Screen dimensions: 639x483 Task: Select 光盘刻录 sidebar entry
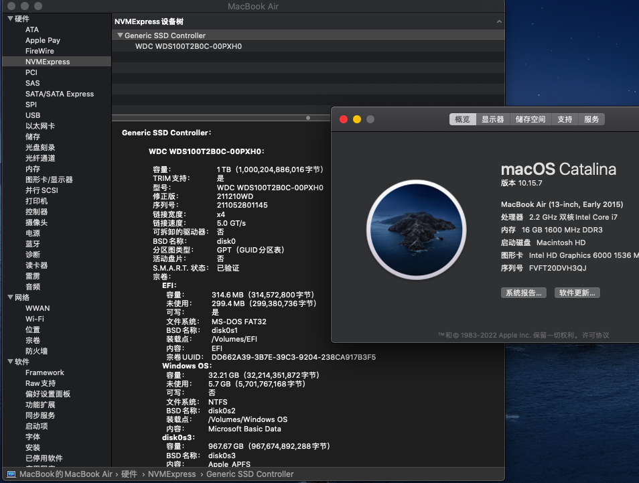(40, 147)
